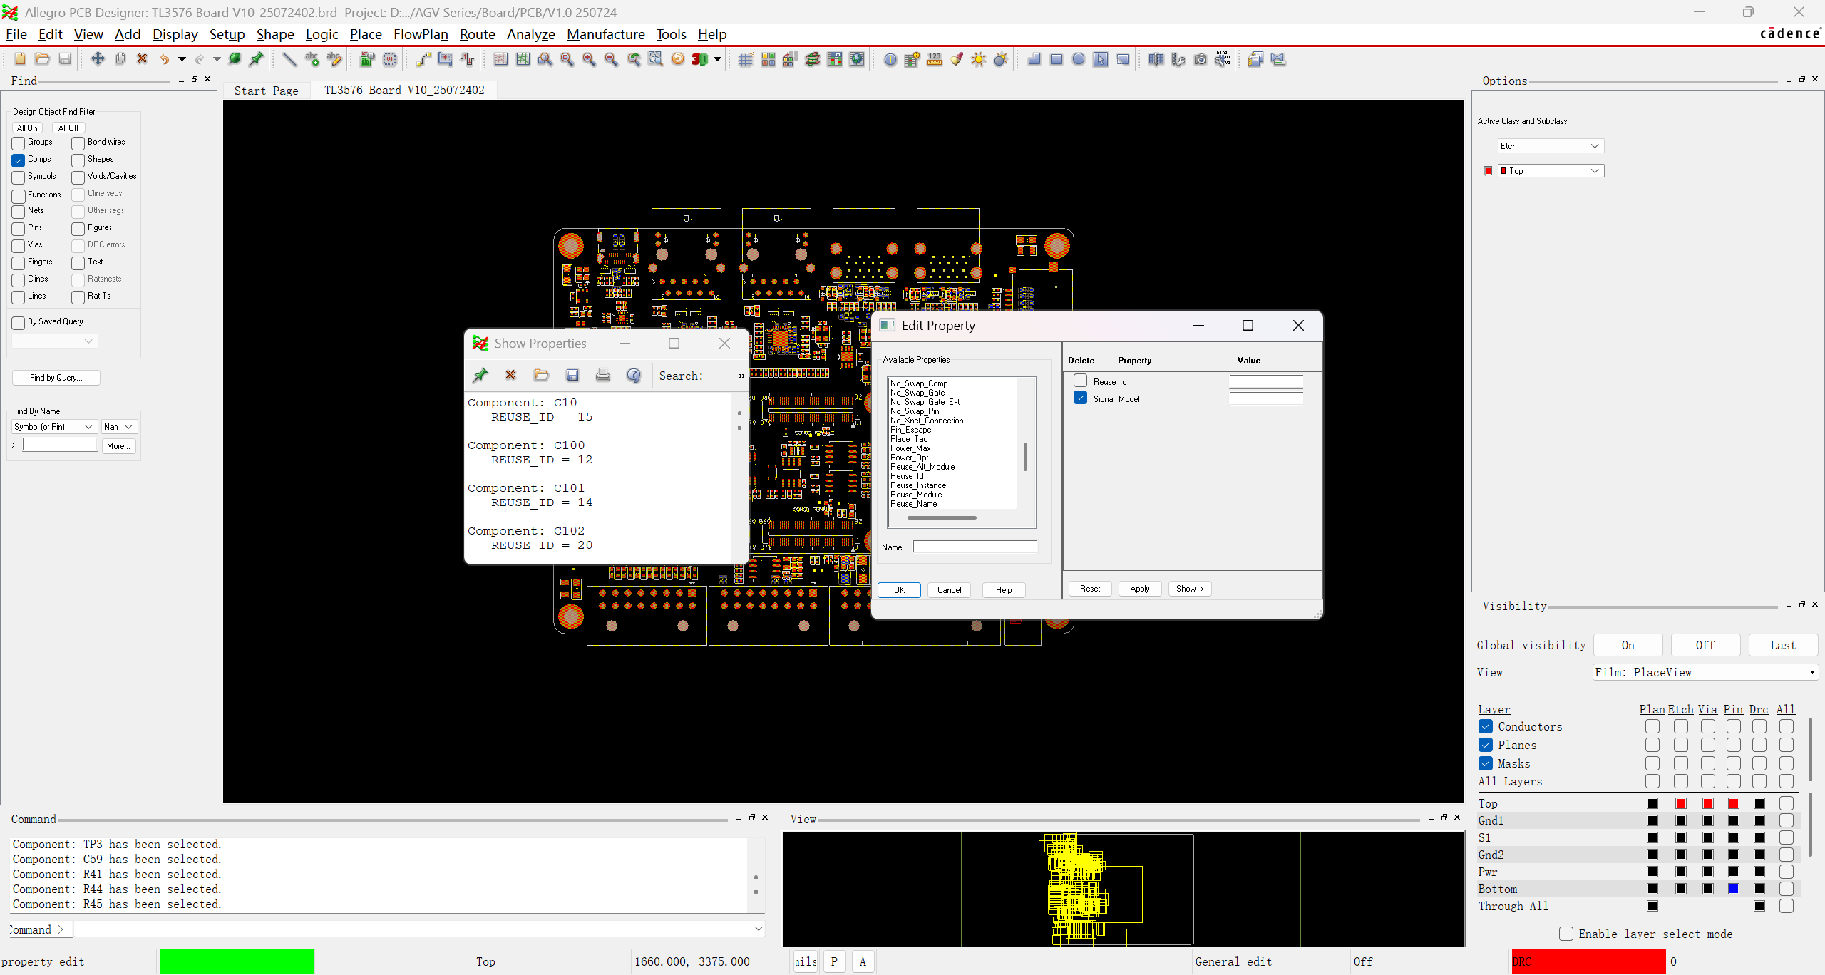The height and width of the screenshot is (975, 1825).
Task: Click Apply in Edit Property dialog
Action: point(1139,589)
